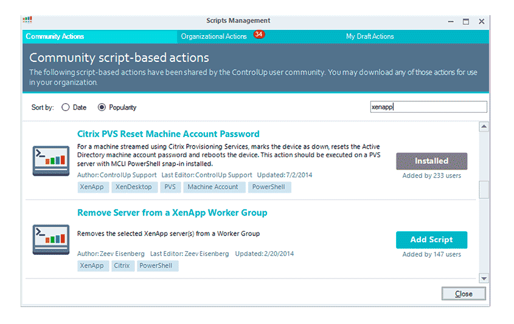Viewport: 514px width, 324px height.
Task: Add the Remove Server from XenApp script
Action: (x=431, y=240)
